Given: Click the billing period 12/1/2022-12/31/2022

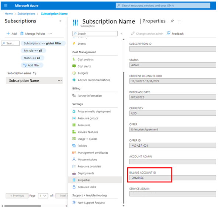Looking at the screenshot, I should point(145,81).
